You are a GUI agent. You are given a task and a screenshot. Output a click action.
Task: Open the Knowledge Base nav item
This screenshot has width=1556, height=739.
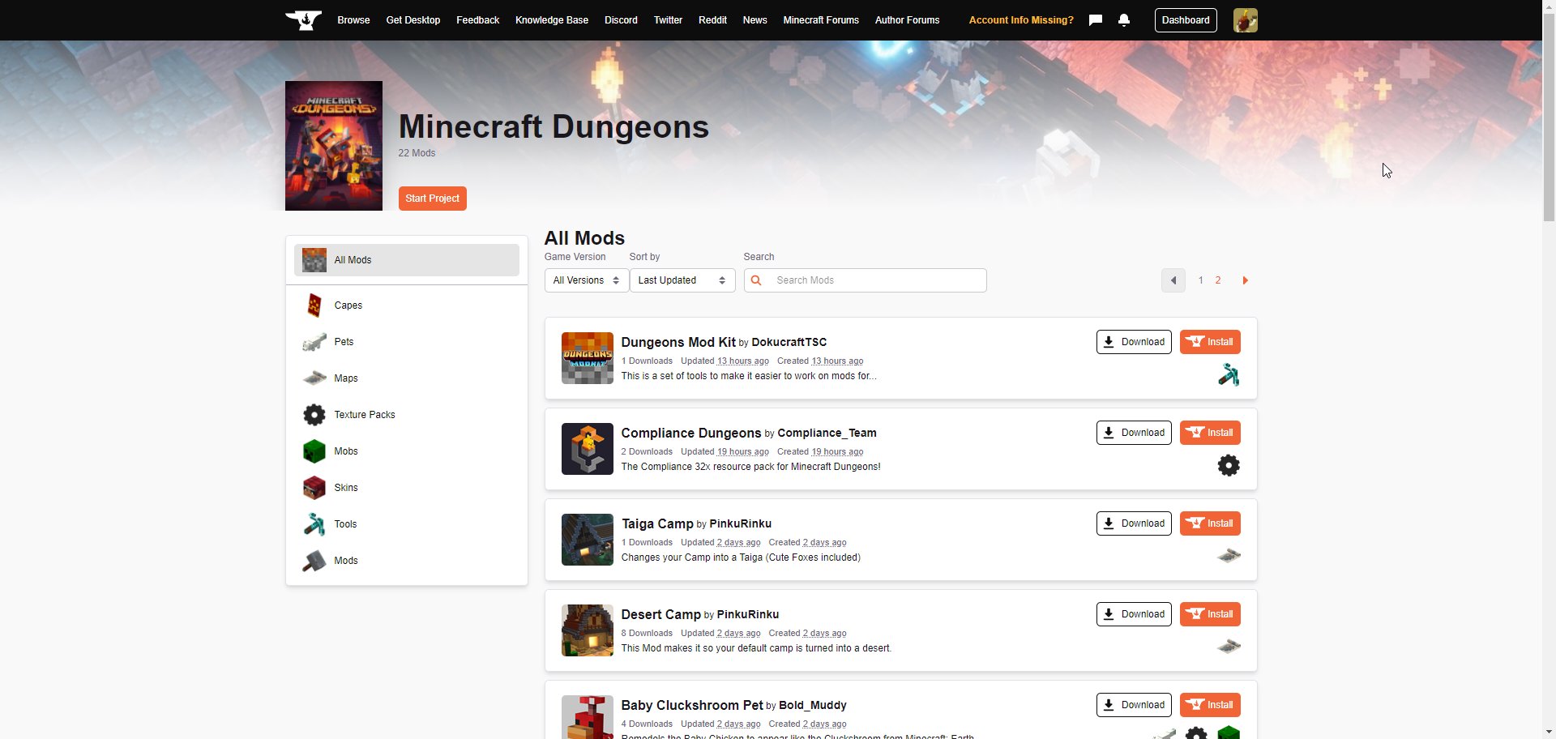tap(552, 20)
